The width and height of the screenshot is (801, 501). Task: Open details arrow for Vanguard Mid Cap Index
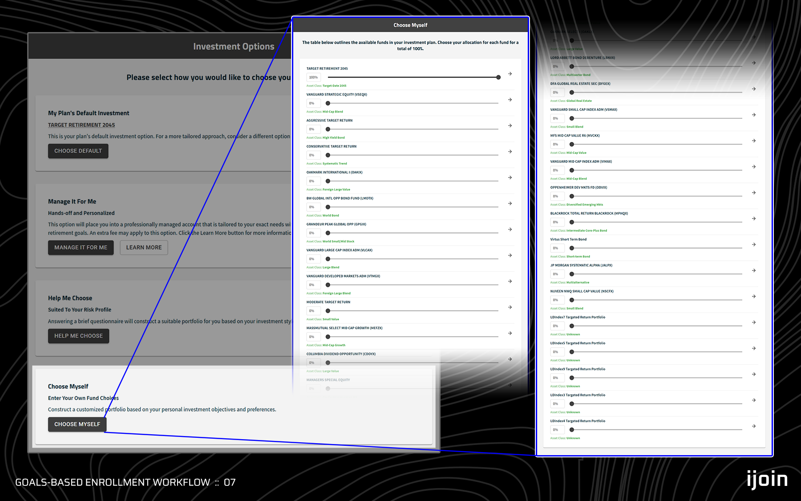click(754, 167)
